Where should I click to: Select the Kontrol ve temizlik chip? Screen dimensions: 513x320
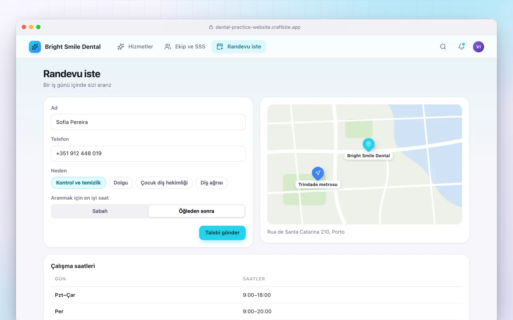click(79, 183)
